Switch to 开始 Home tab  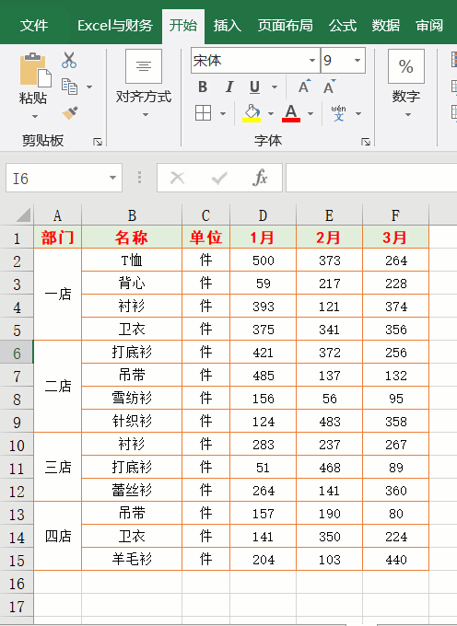click(x=183, y=26)
